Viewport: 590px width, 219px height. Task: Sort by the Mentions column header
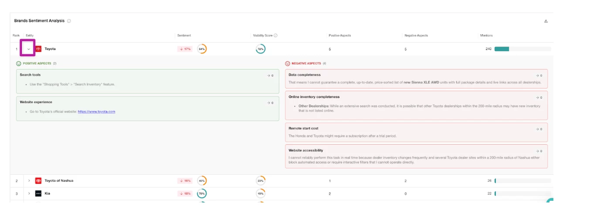[x=486, y=36]
